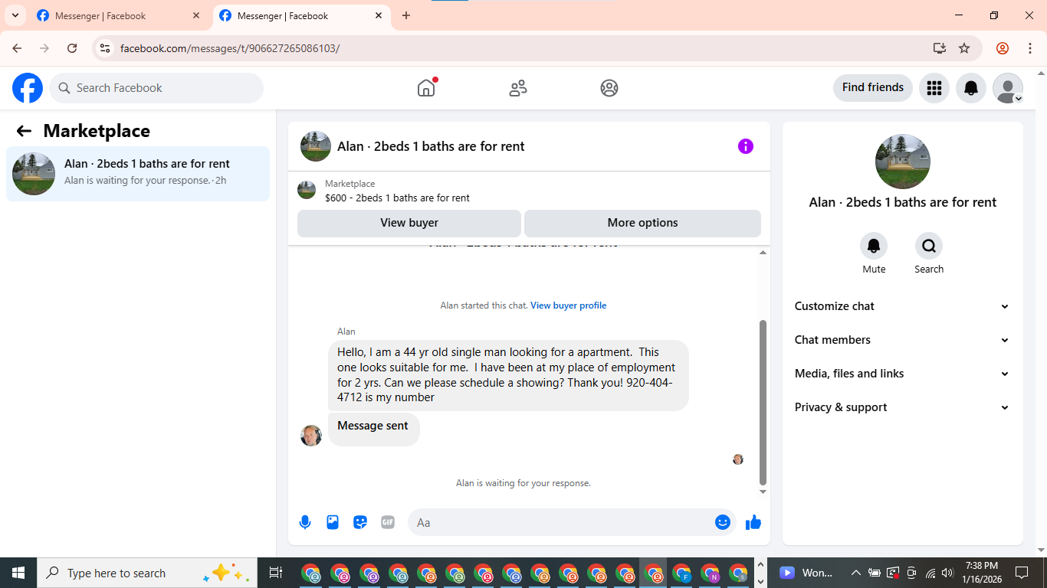Open a new Chrome tab
The image size is (1047, 588).
pyautogui.click(x=406, y=15)
